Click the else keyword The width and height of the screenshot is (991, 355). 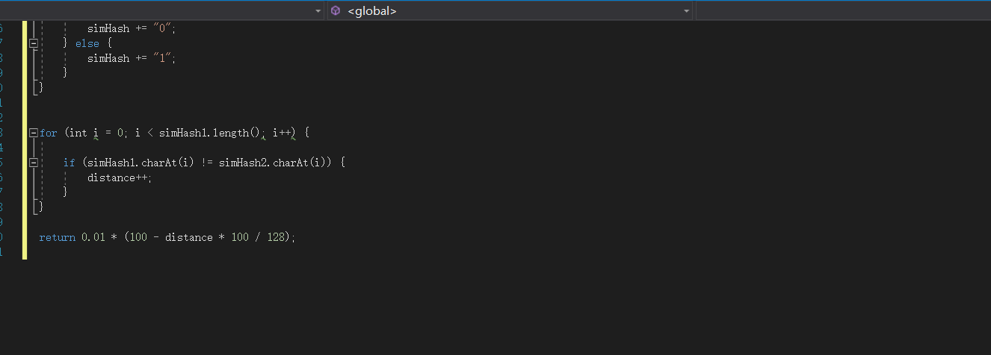coord(87,43)
